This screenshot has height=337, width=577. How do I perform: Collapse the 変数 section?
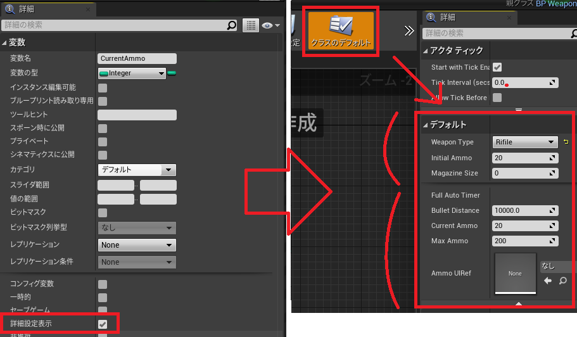(x=4, y=42)
